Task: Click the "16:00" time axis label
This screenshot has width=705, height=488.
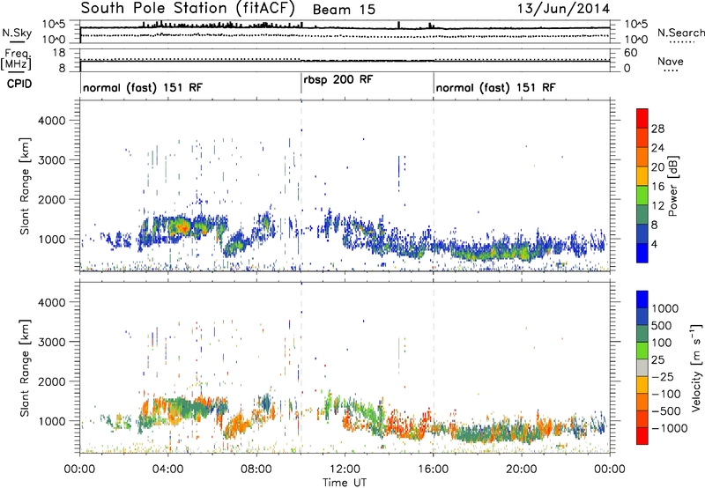Action: click(433, 470)
